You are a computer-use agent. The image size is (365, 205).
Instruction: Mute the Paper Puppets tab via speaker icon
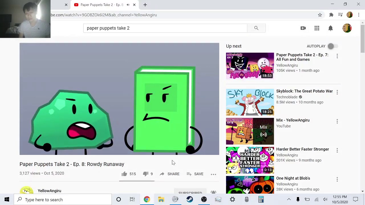click(x=128, y=5)
